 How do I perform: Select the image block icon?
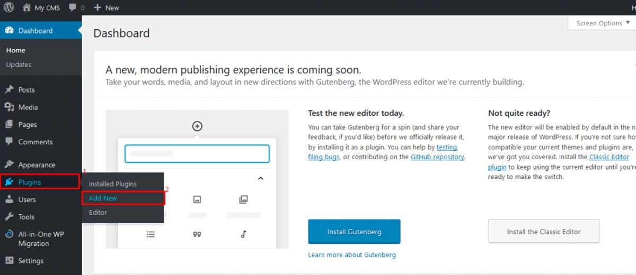(x=197, y=199)
